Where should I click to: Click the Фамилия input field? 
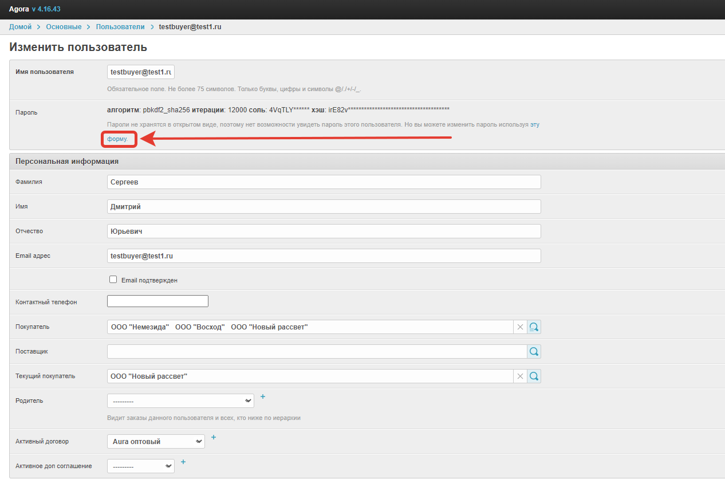(x=324, y=182)
